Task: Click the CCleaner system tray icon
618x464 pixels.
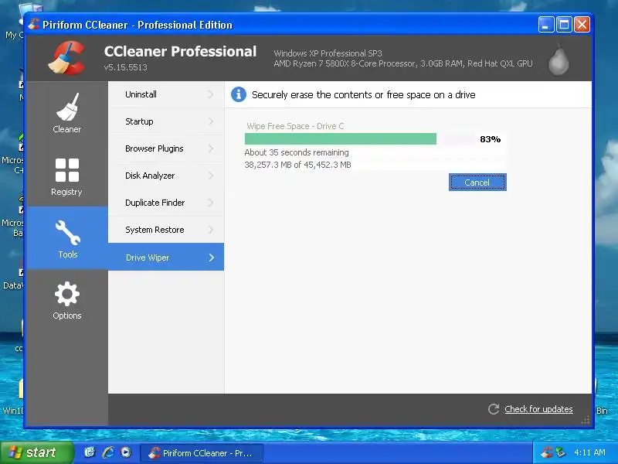Action: [547, 452]
